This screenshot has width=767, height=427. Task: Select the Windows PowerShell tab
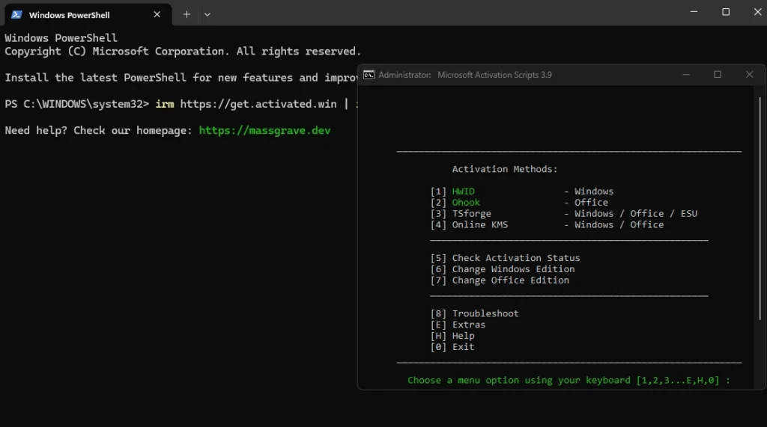click(88, 15)
